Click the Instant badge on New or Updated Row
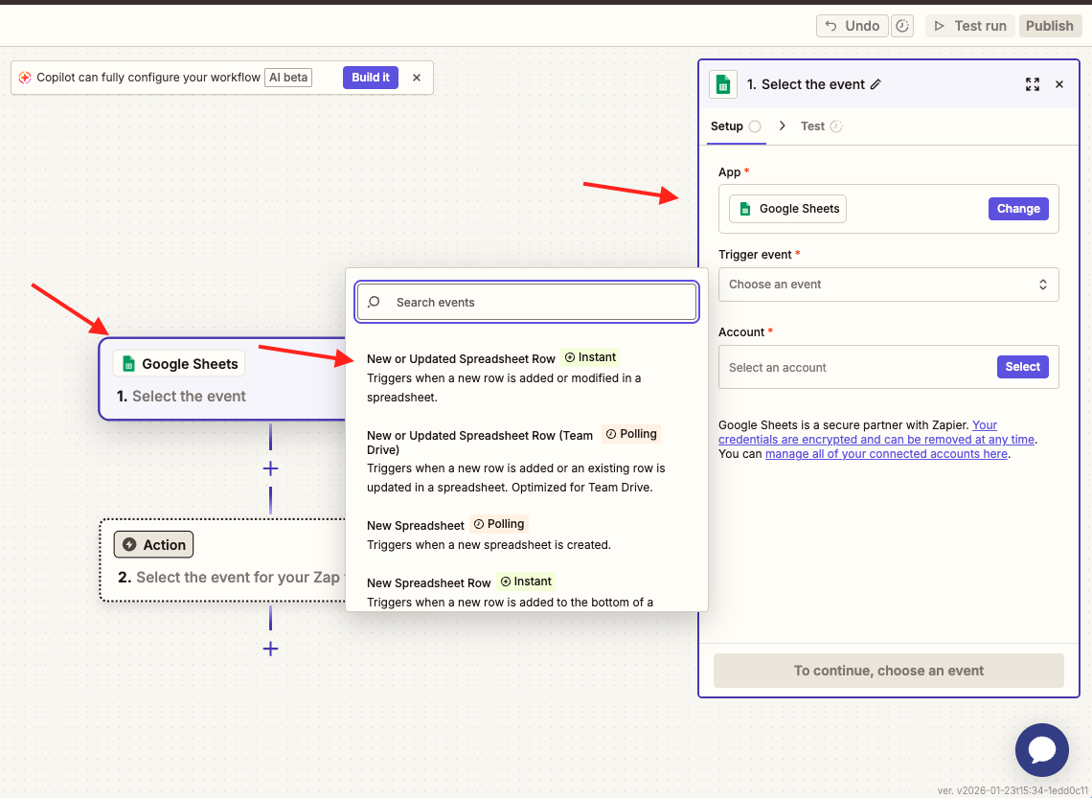Viewport: 1092px width, 798px height. point(590,358)
